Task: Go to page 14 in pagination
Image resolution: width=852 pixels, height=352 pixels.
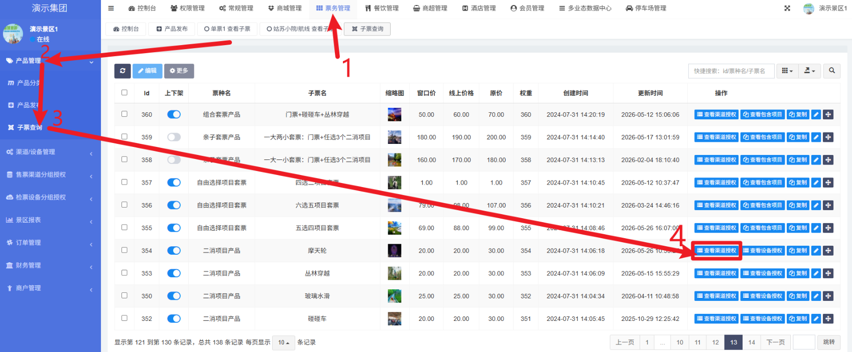Action: tap(752, 342)
